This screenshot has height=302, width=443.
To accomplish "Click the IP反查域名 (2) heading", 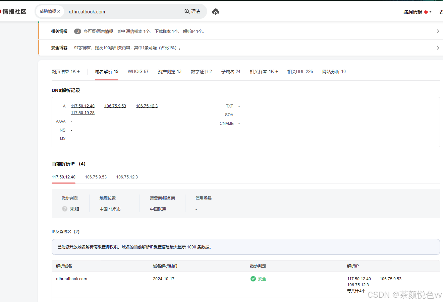I will pyautogui.click(x=65, y=232).
